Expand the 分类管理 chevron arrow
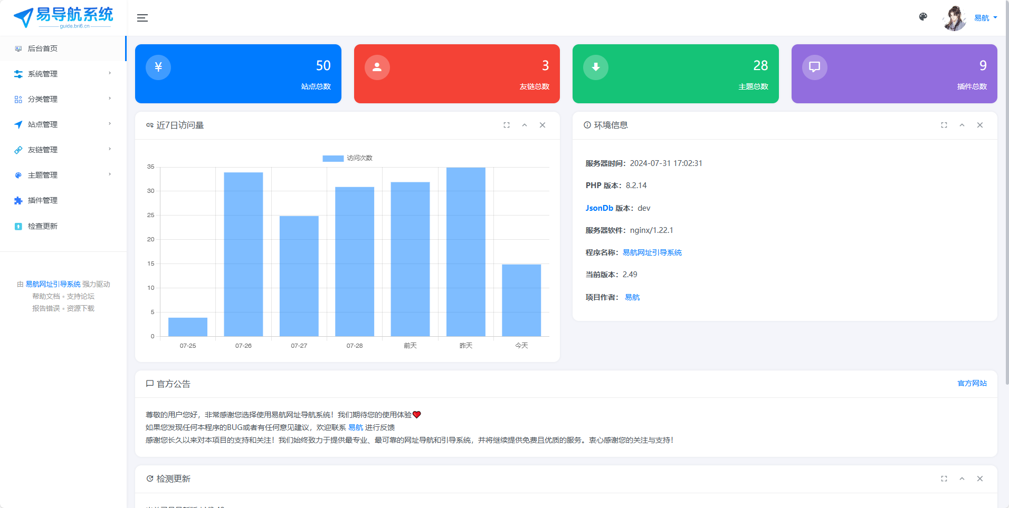 click(x=110, y=99)
